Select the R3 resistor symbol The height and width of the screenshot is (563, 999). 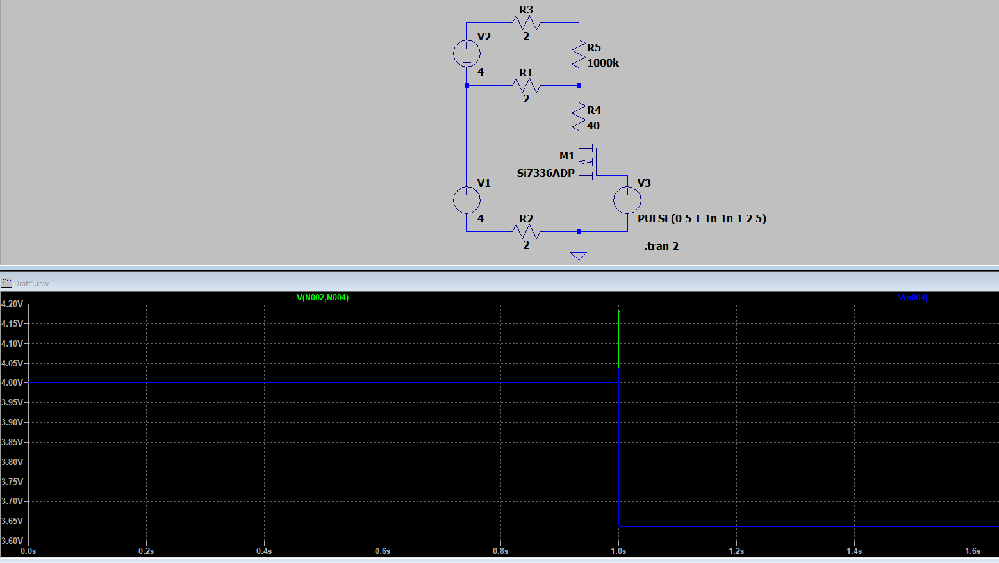(x=526, y=24)
